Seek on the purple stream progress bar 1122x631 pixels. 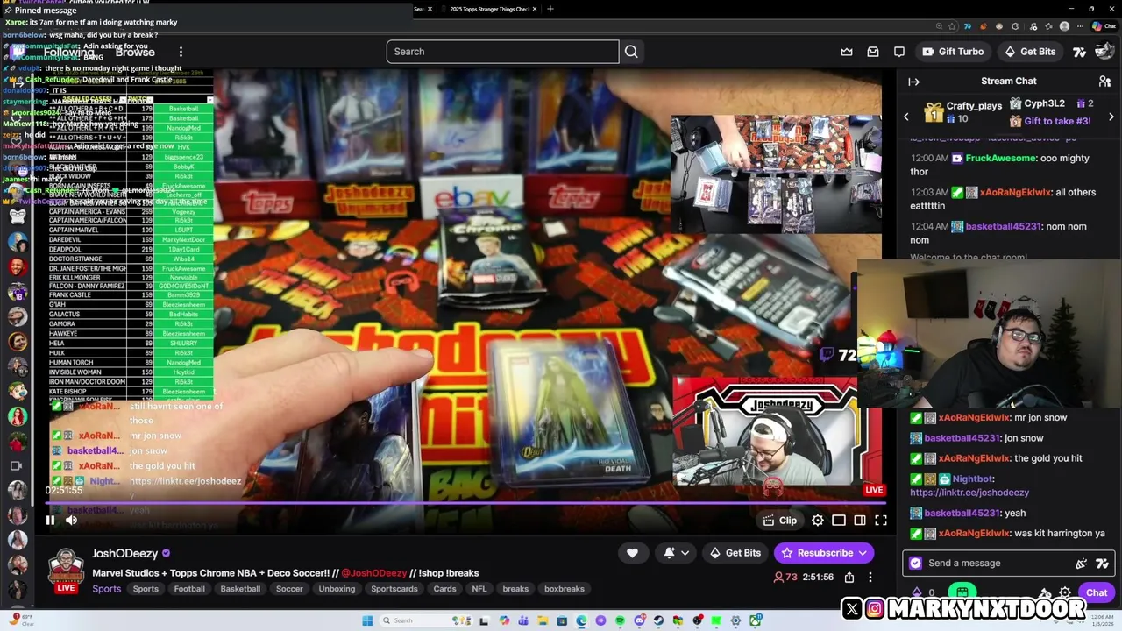click(465, 503)
